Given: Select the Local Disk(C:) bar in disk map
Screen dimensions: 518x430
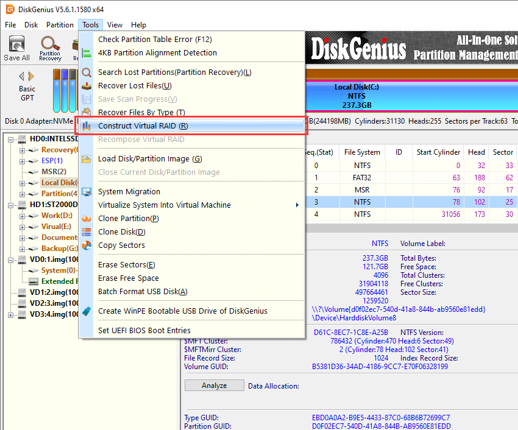Looking at the screenshot, I should click(357, 96).
